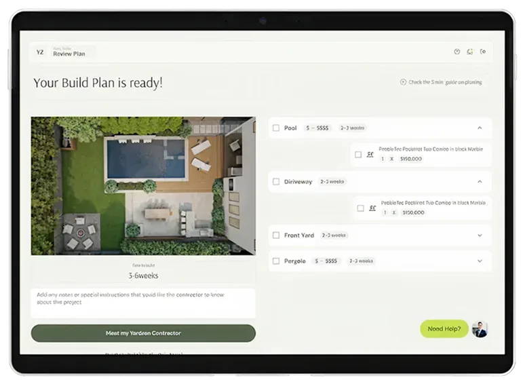Screen dimensions: 521x380
Task: Click the item icon in Pool's PebbleTec row
Action: (370, 155)
